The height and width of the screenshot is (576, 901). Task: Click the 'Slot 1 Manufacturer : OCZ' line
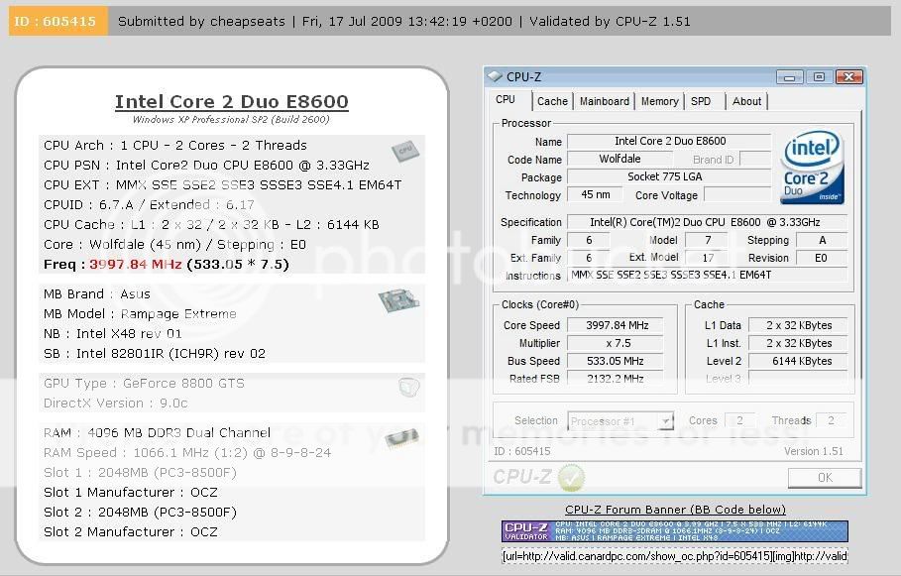click(131, 493)
